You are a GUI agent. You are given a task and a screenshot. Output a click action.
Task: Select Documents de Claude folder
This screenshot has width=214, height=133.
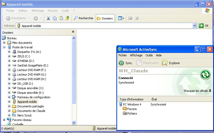click(x=31, y=111)
